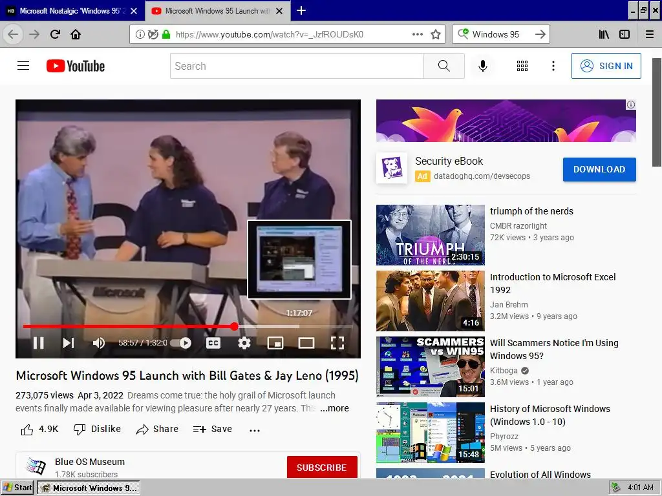The height and width of the screenshot is (496, 662).
Task: Open tracking protection shield icon
Action: click(153, 34)
